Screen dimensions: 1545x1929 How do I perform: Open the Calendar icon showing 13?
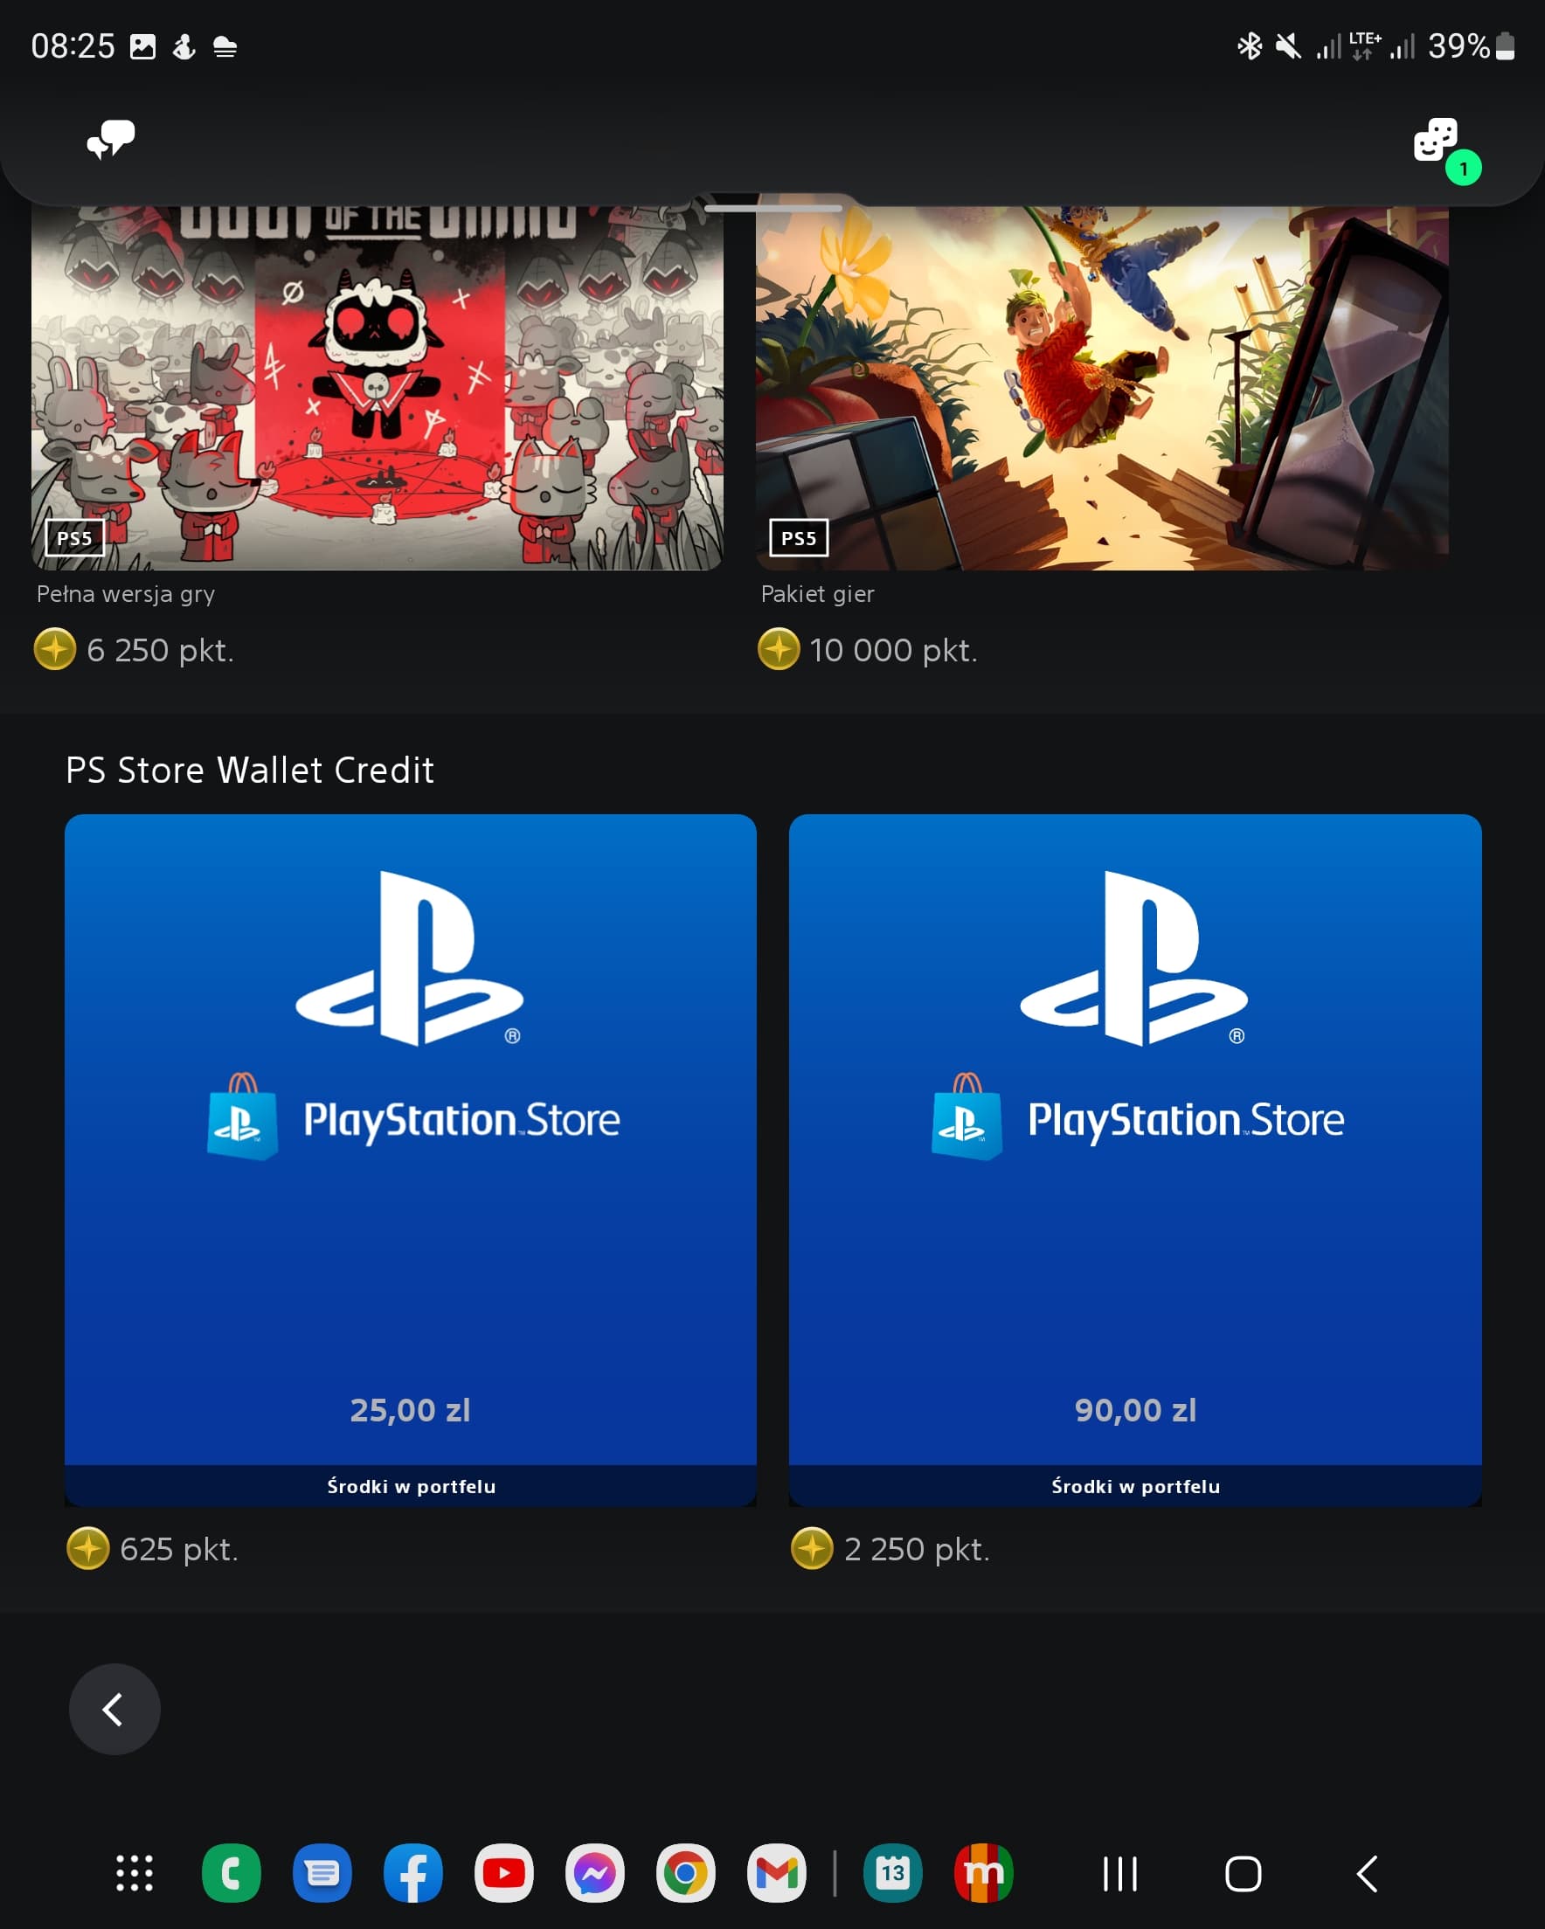pos(892,1872)
